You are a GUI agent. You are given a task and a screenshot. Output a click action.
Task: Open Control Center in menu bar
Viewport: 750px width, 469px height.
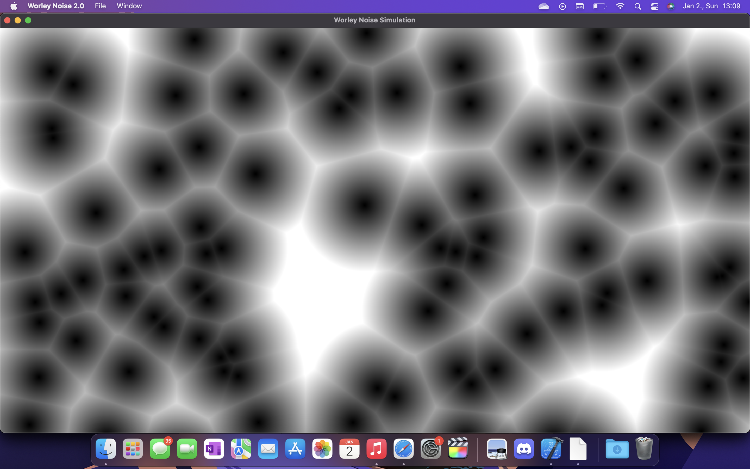point(654,6)
